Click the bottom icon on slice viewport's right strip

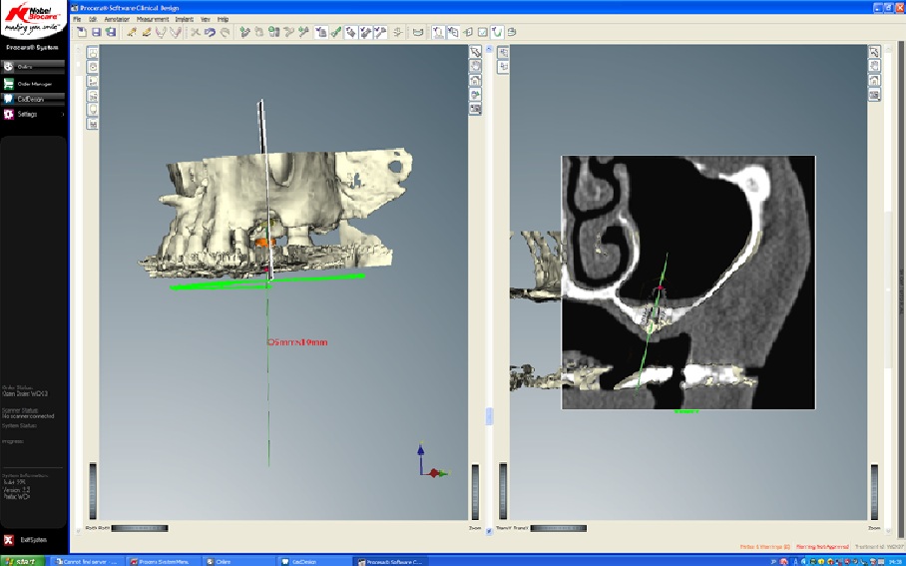[874, 94]
